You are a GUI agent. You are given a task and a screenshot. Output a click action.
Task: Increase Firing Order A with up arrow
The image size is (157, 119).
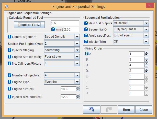point(146,53)
